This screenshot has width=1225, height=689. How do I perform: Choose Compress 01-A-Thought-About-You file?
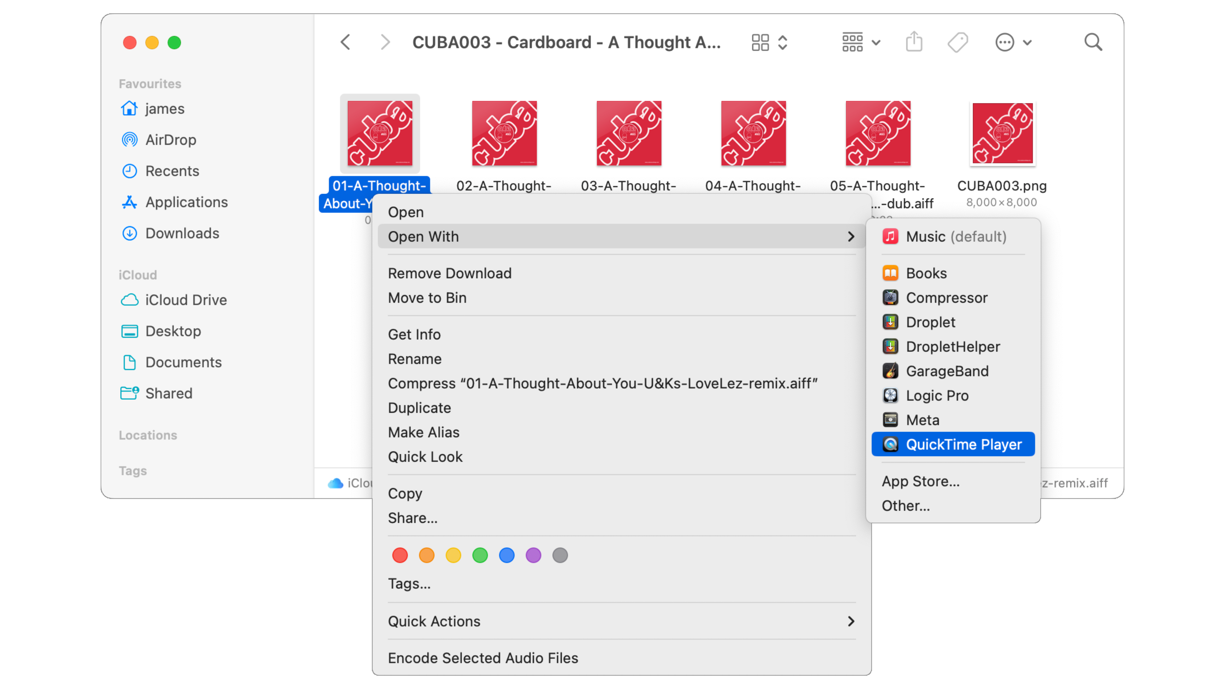621,383
